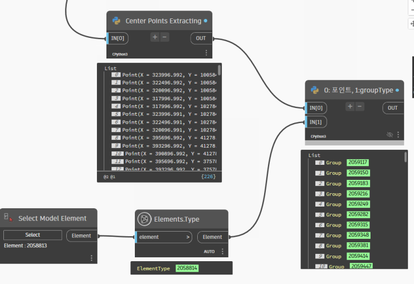Click the green 2058814 ElementType id
This screenshot has width=414, height=284.
coord(187,268)
